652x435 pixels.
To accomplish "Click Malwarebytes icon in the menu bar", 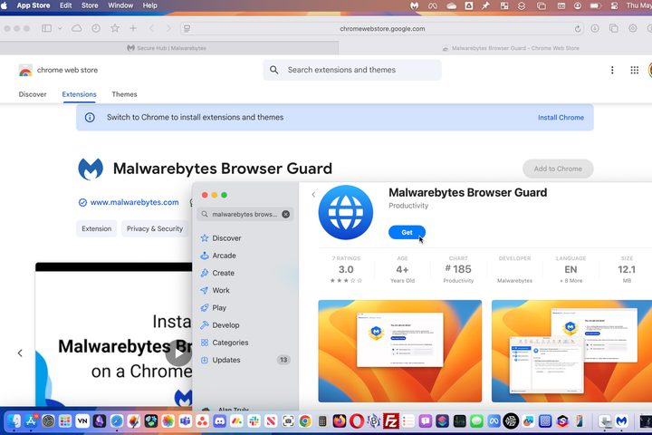I will coord(415,5).
